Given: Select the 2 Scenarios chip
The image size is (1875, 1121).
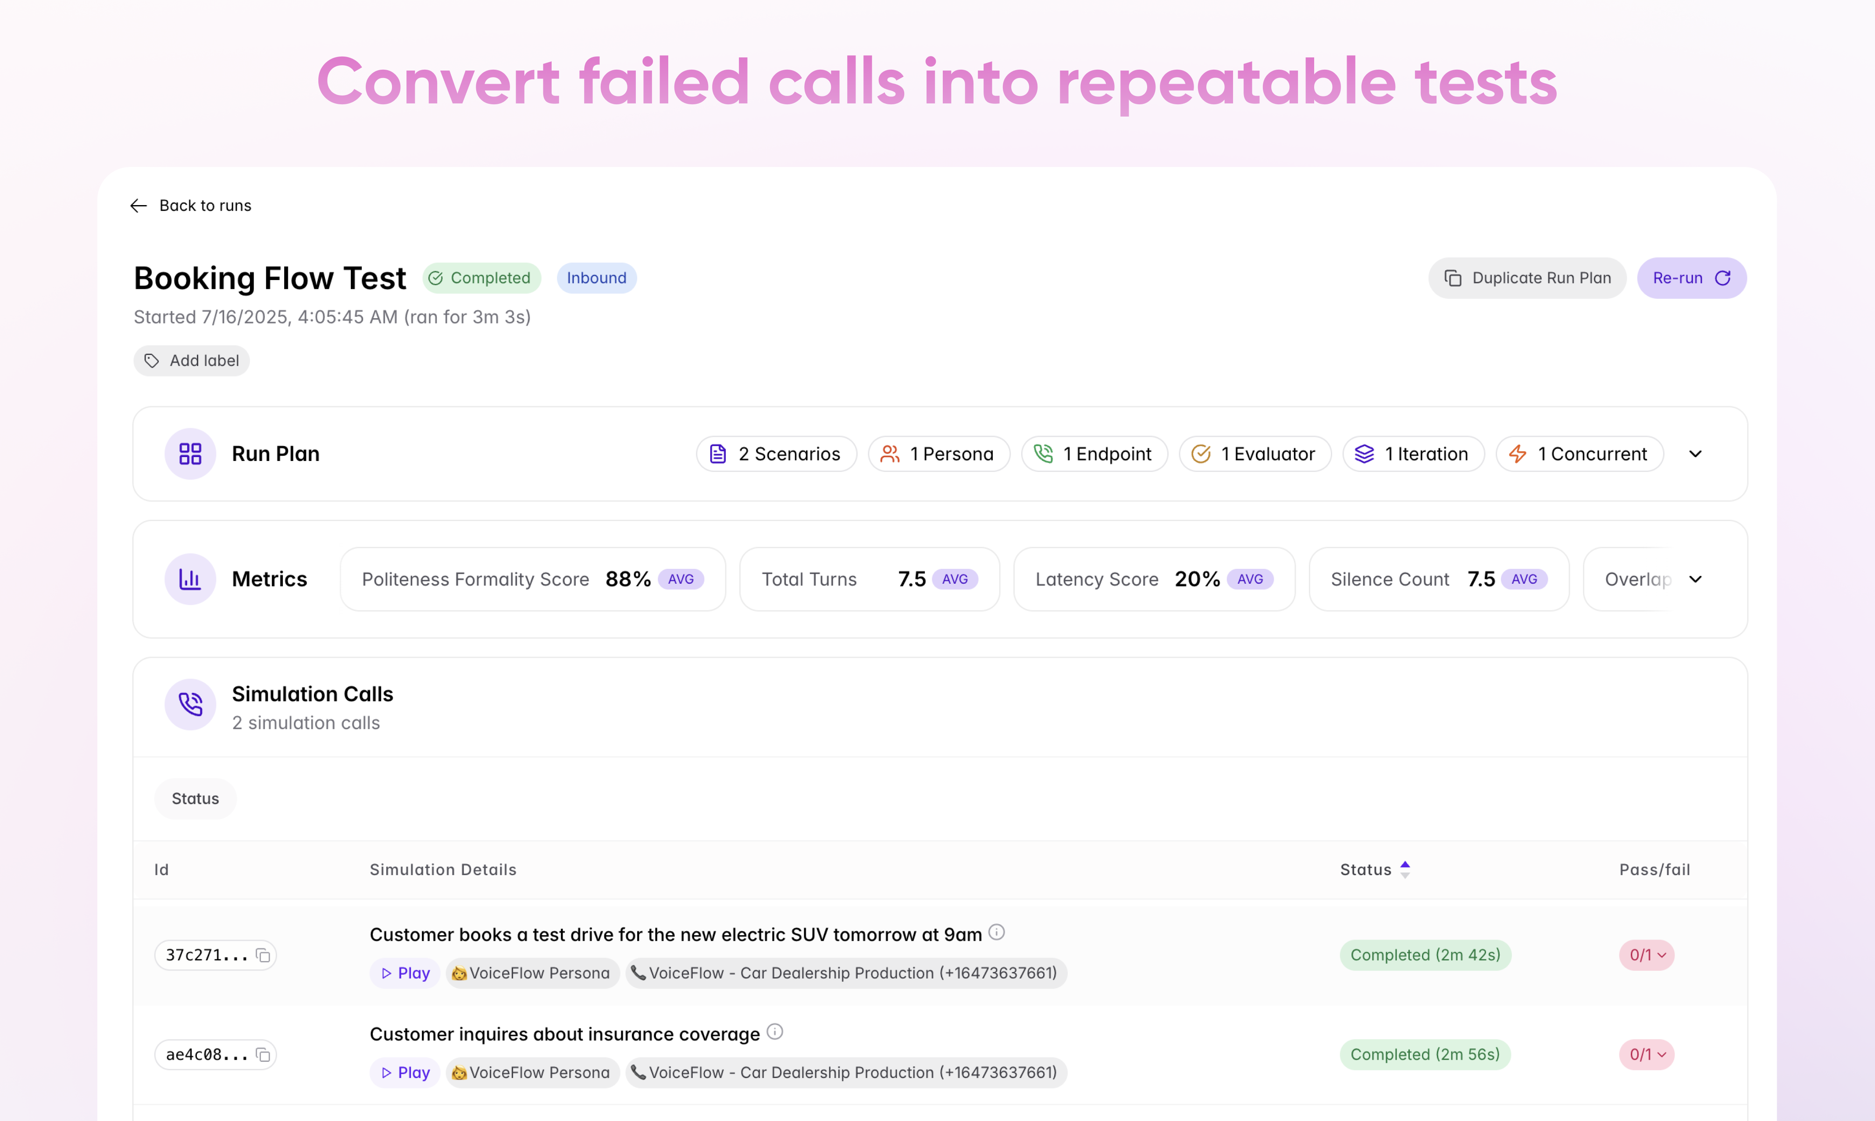Looking at the screenshot, I should pyautogui.click(x=775, y=454).
